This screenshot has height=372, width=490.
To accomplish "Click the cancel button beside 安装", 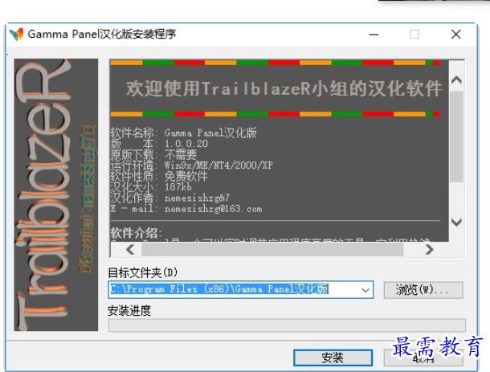I will [x=423, y=358].
